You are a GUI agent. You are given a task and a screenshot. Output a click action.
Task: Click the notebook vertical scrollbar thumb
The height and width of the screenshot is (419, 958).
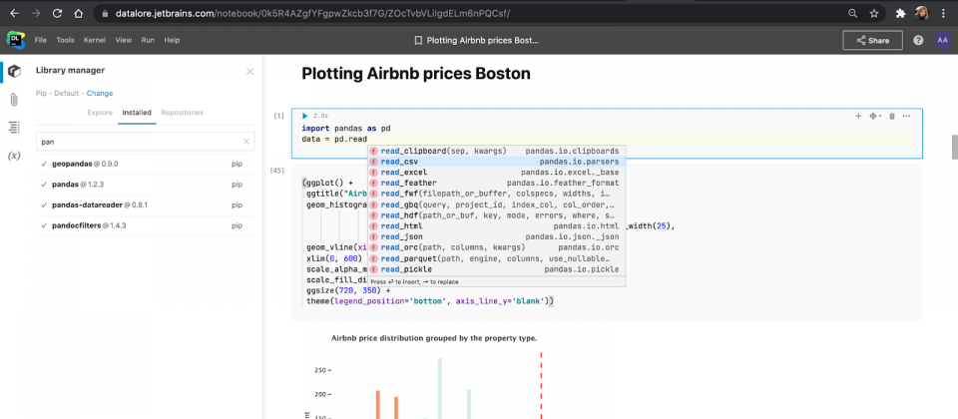click(x=954, y=148)
